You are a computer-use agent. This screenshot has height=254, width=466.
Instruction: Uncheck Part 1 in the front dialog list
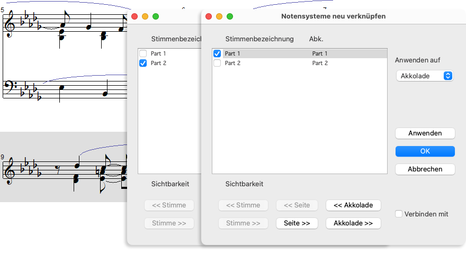217,53
